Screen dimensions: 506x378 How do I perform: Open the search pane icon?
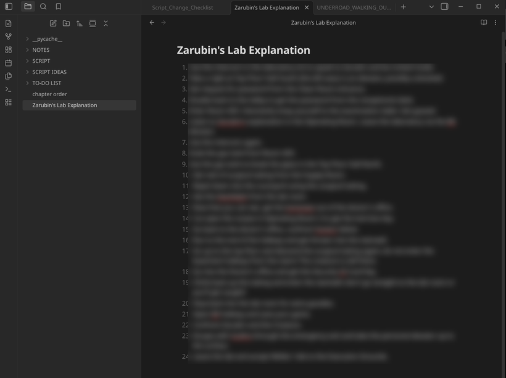43,6
